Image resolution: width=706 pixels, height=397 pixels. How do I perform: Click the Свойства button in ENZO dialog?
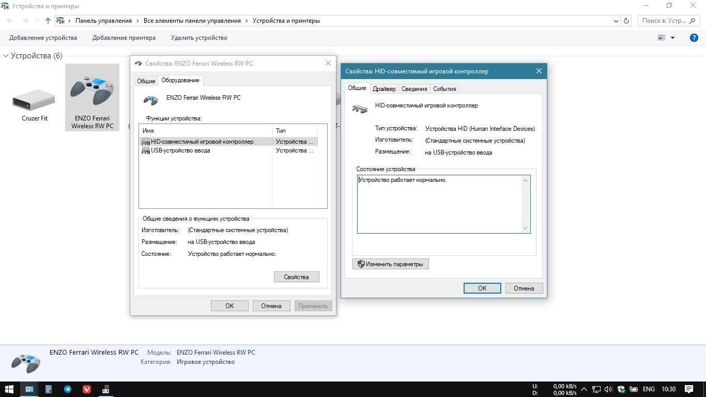296,277
